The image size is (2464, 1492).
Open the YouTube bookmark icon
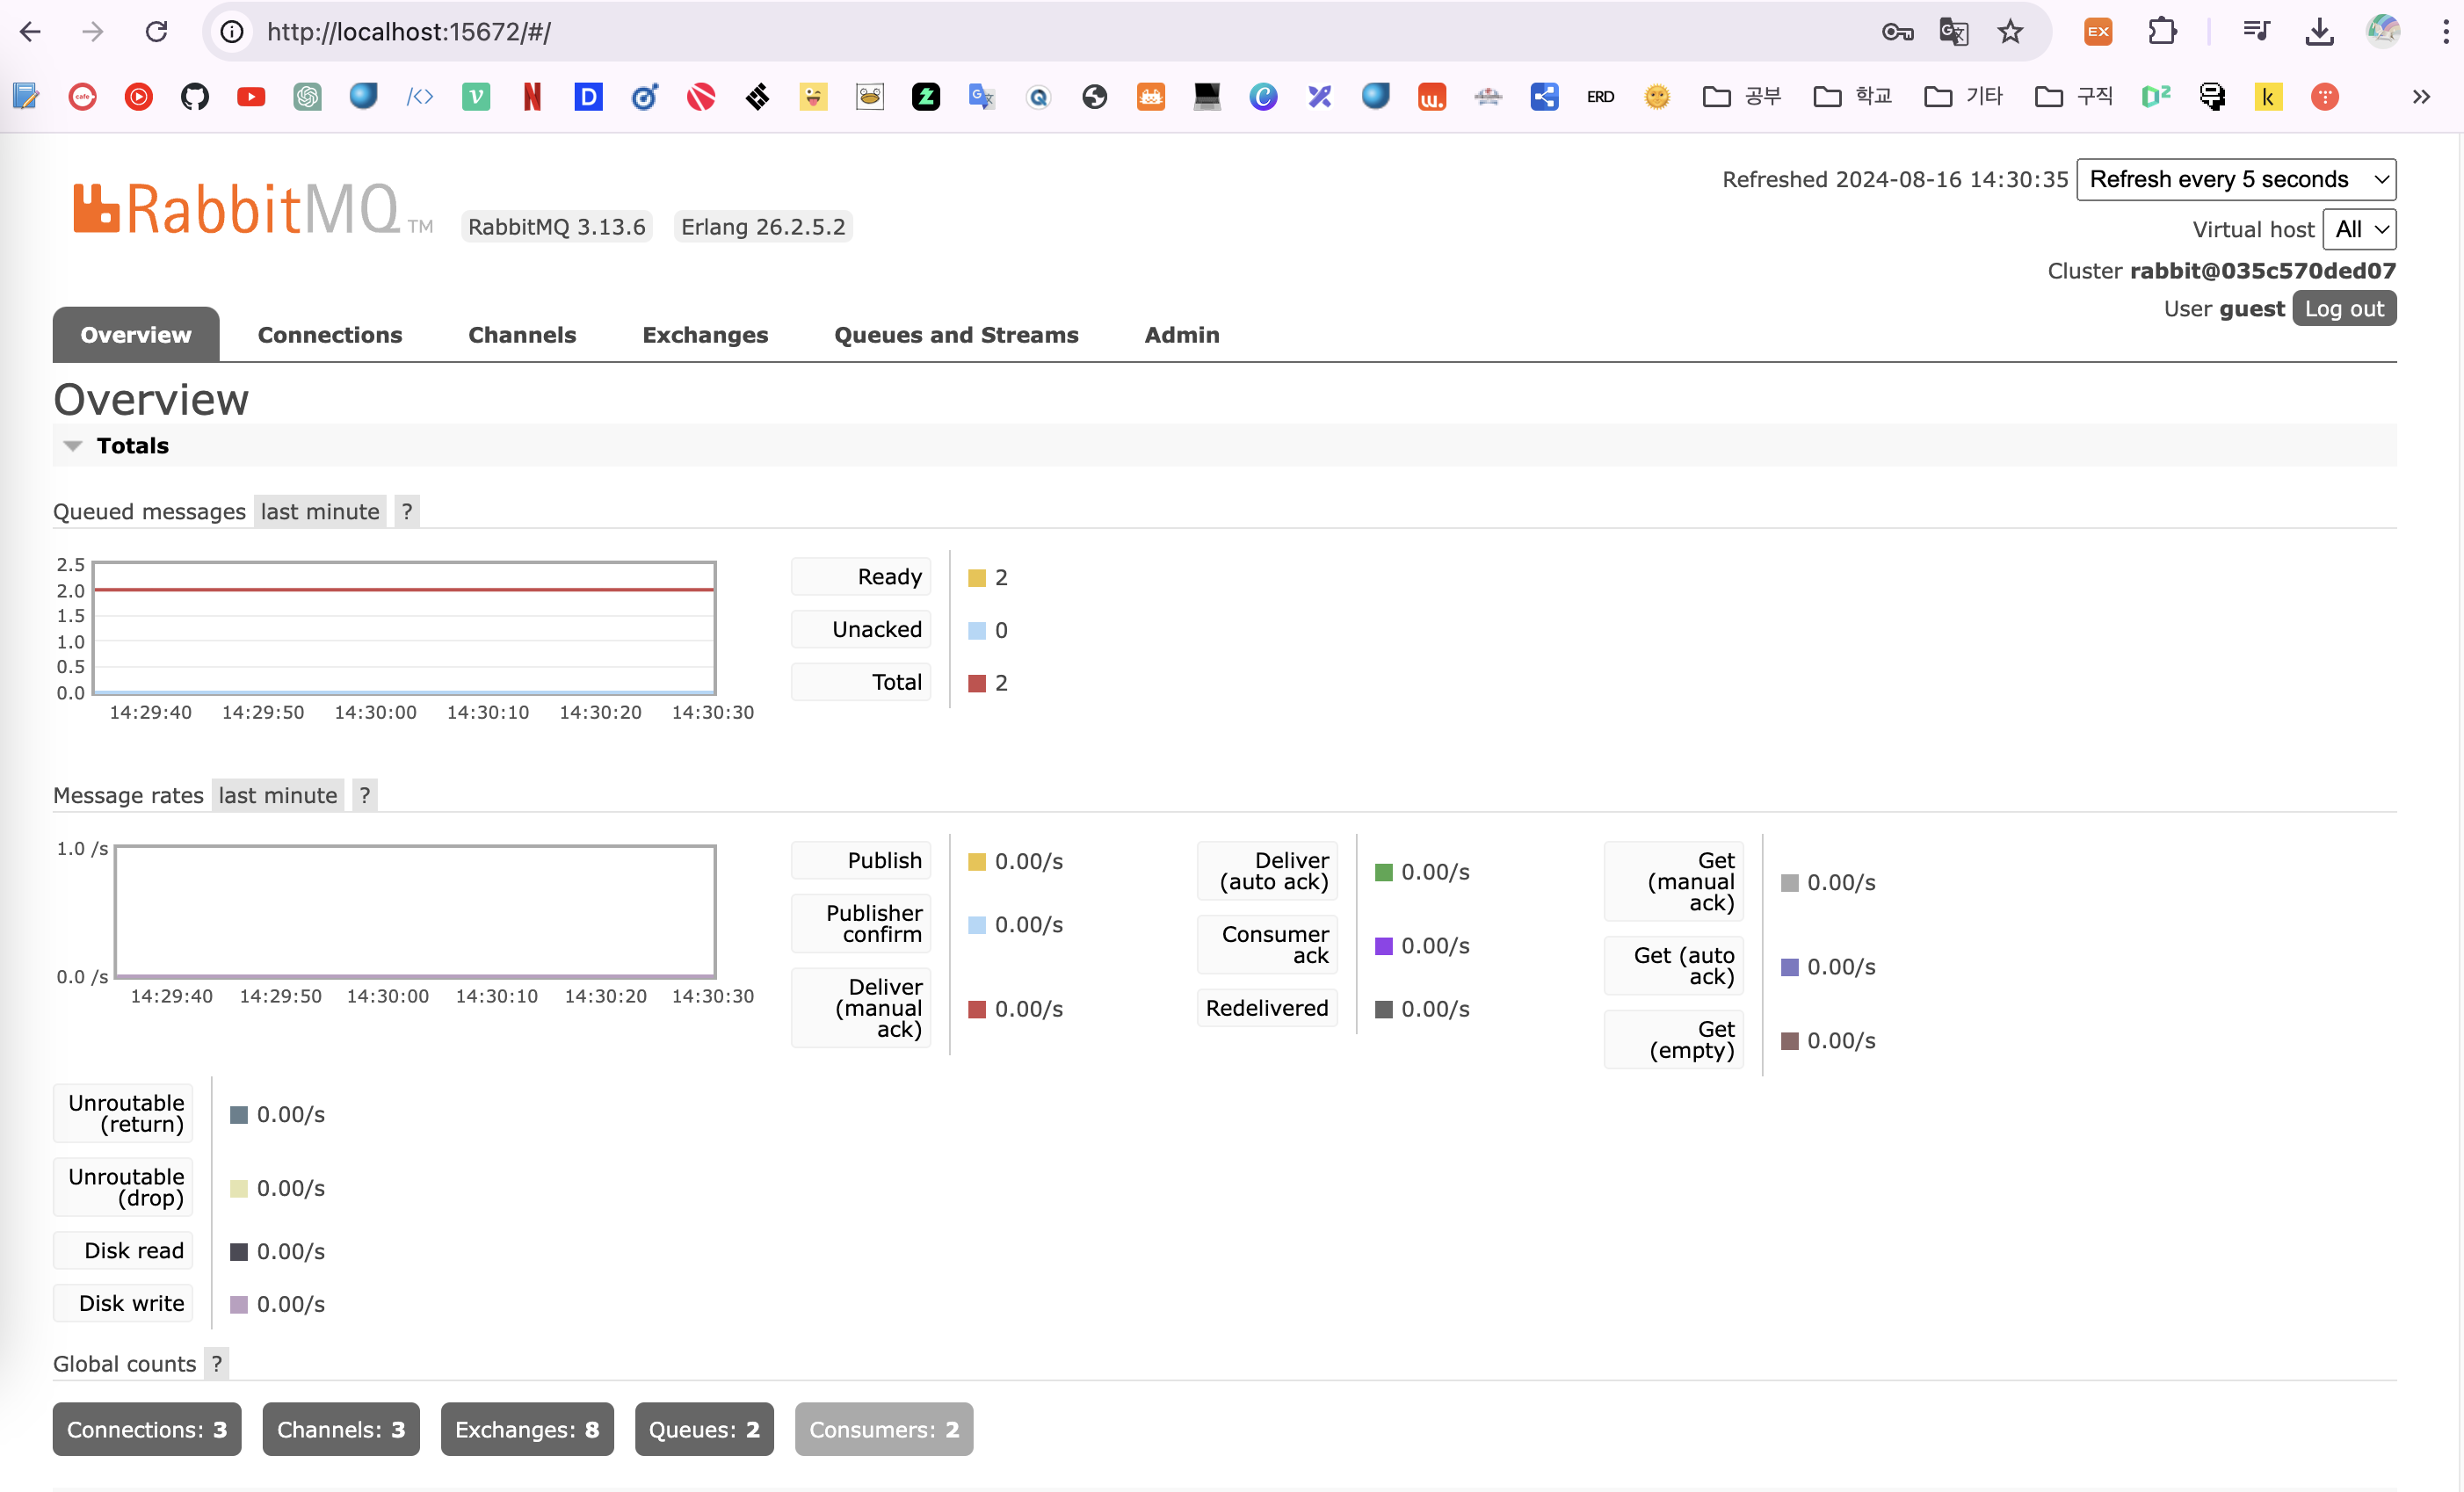(x=251, y=97)
